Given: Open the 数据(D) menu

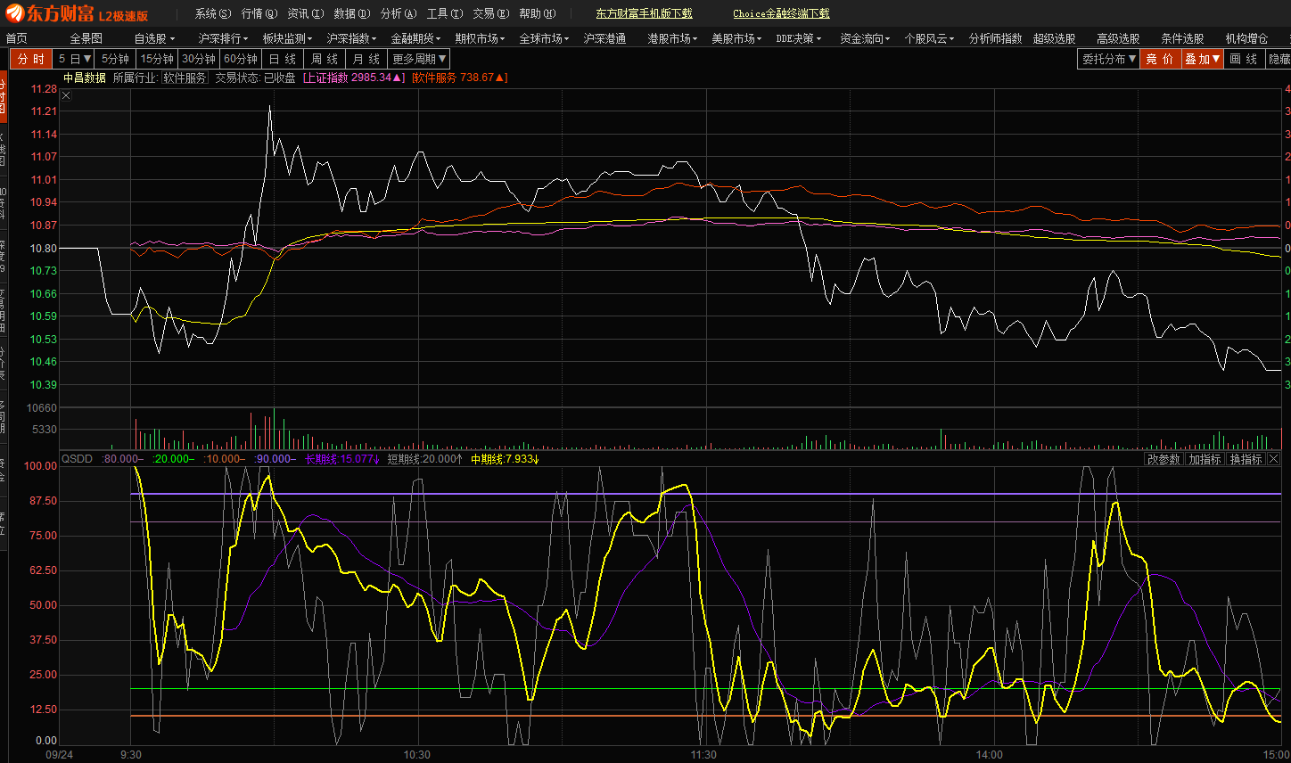Looking at the screenshot, I should (x=352, y=13).
